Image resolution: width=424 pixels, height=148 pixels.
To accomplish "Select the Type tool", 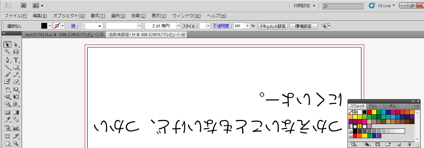I will tap(16, 60).
